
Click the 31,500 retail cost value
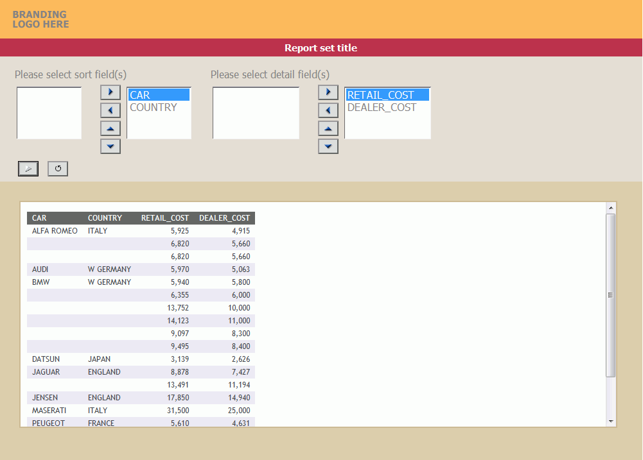(x=178, y=410)
